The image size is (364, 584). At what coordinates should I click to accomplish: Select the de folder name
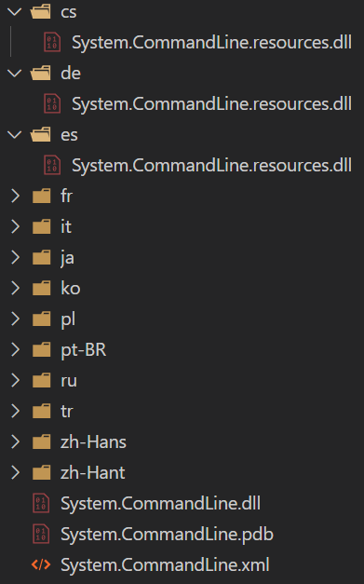(71, 73)
